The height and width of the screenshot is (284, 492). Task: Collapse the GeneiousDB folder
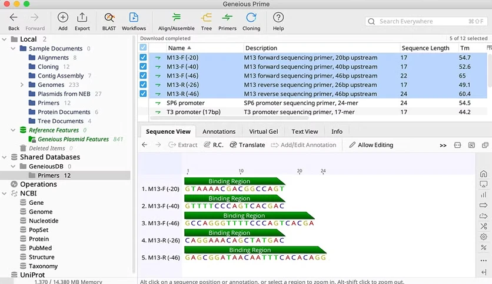pos(13,167)
